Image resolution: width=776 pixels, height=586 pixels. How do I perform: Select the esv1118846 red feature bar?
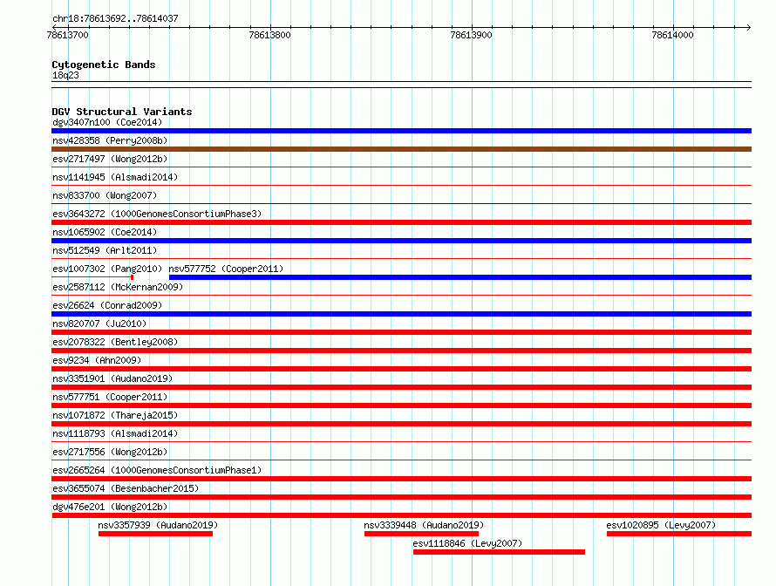[x=499, y=552]
